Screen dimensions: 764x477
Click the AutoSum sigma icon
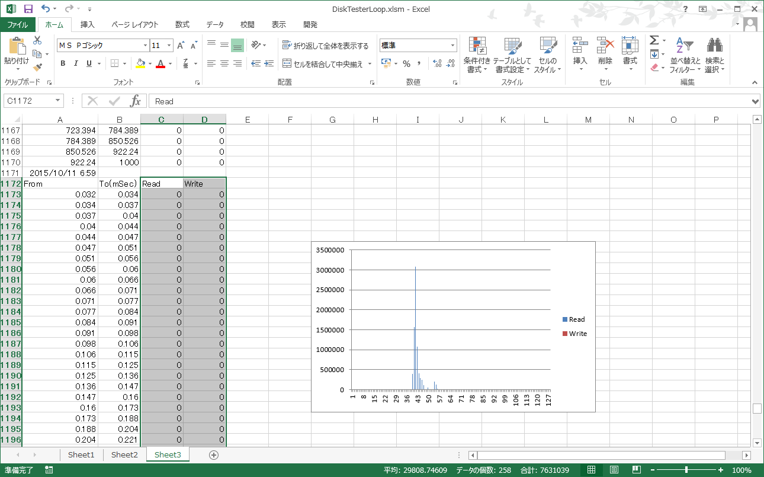point(654,40)
